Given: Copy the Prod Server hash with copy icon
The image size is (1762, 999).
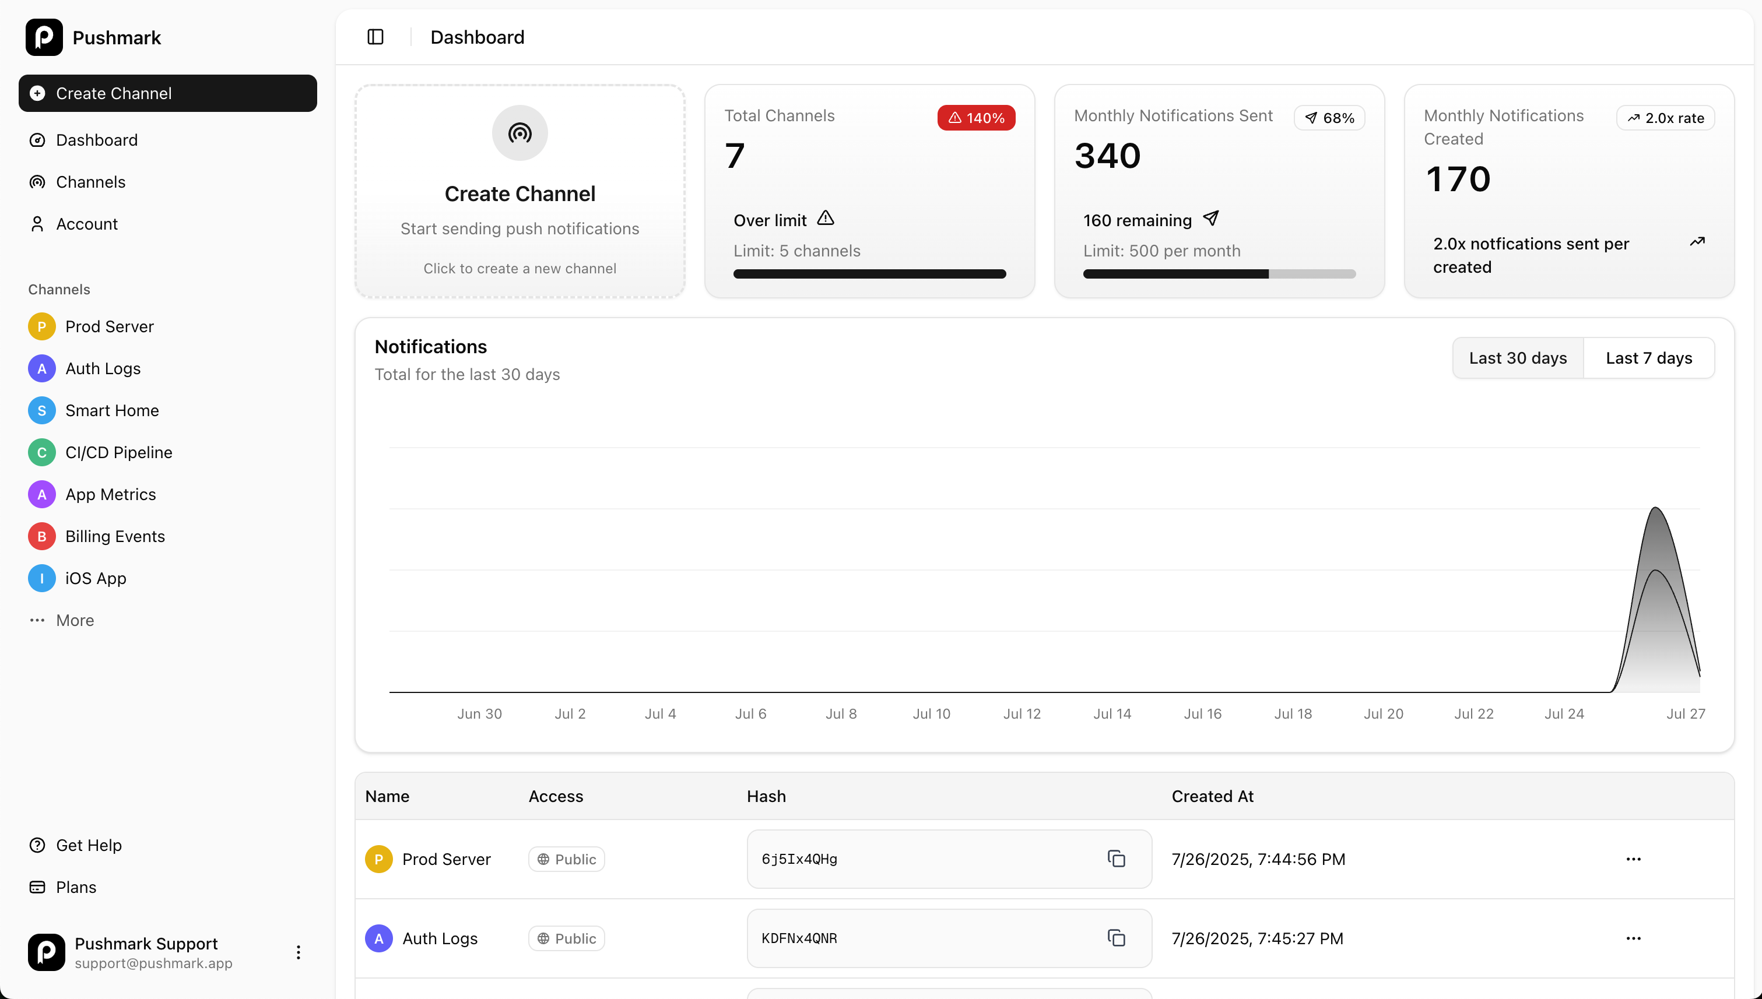Looking at the screenshot, I should 1117,859.
